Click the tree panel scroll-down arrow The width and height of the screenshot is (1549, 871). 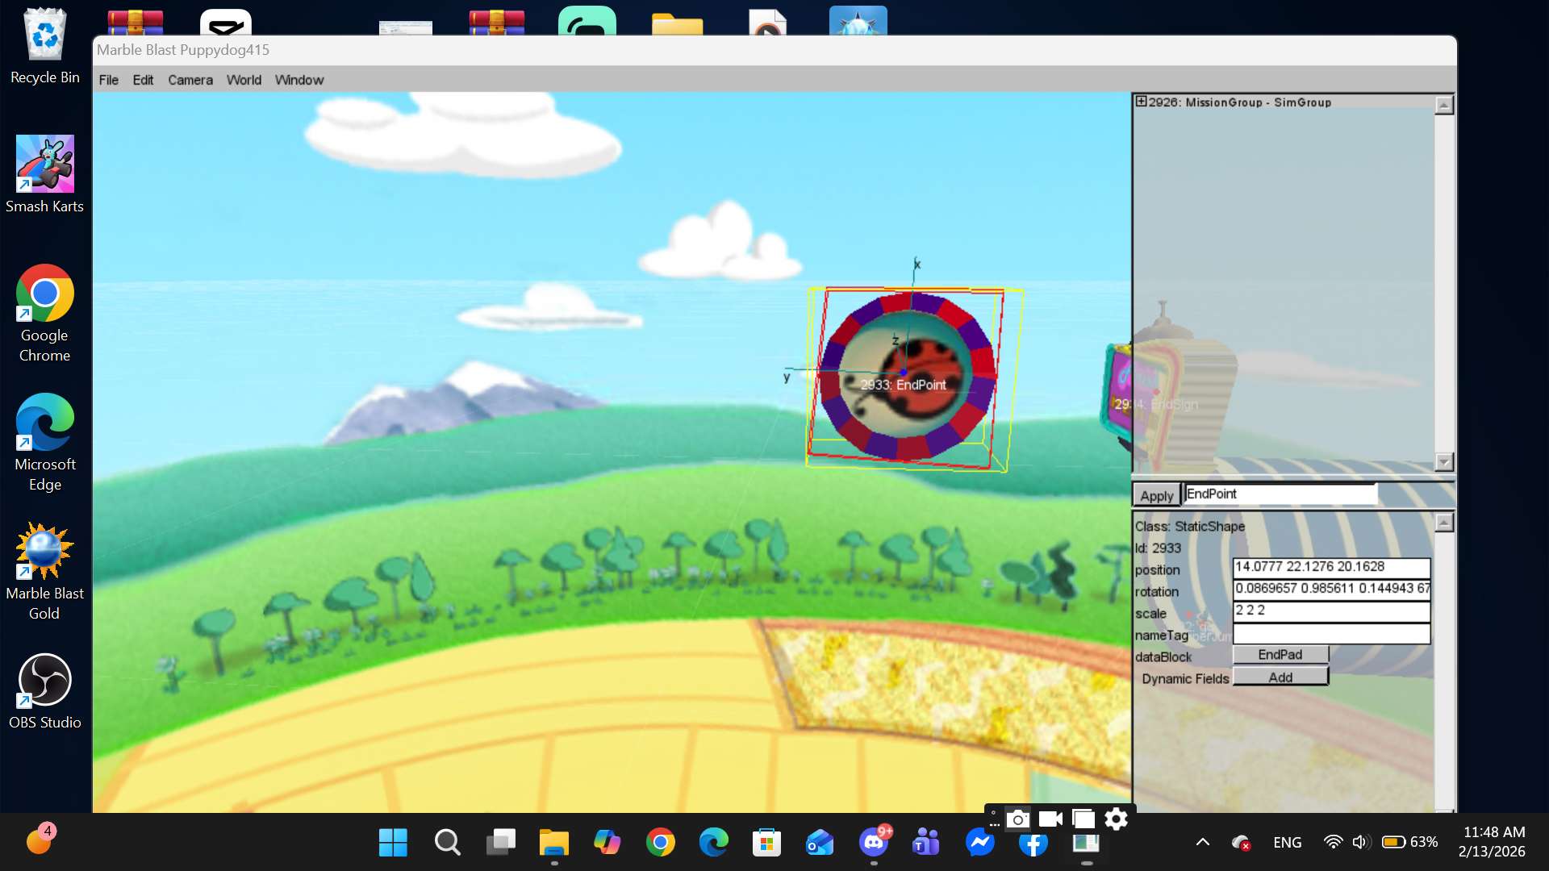click(1444, 462)
